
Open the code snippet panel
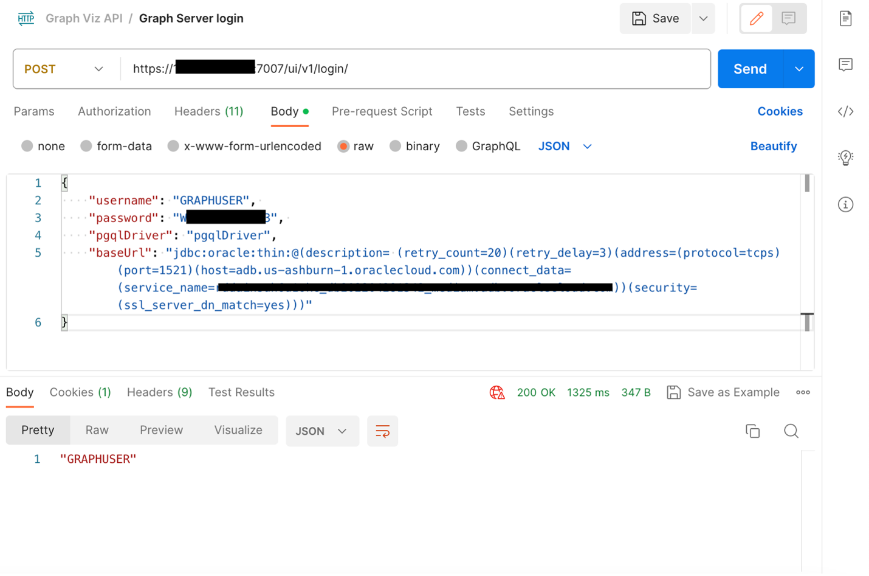[845, 111]
